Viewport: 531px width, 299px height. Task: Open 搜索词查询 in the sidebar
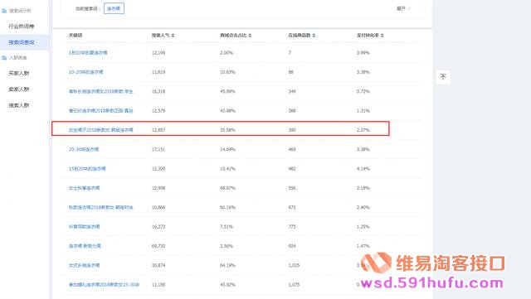[x=22, y=42]
